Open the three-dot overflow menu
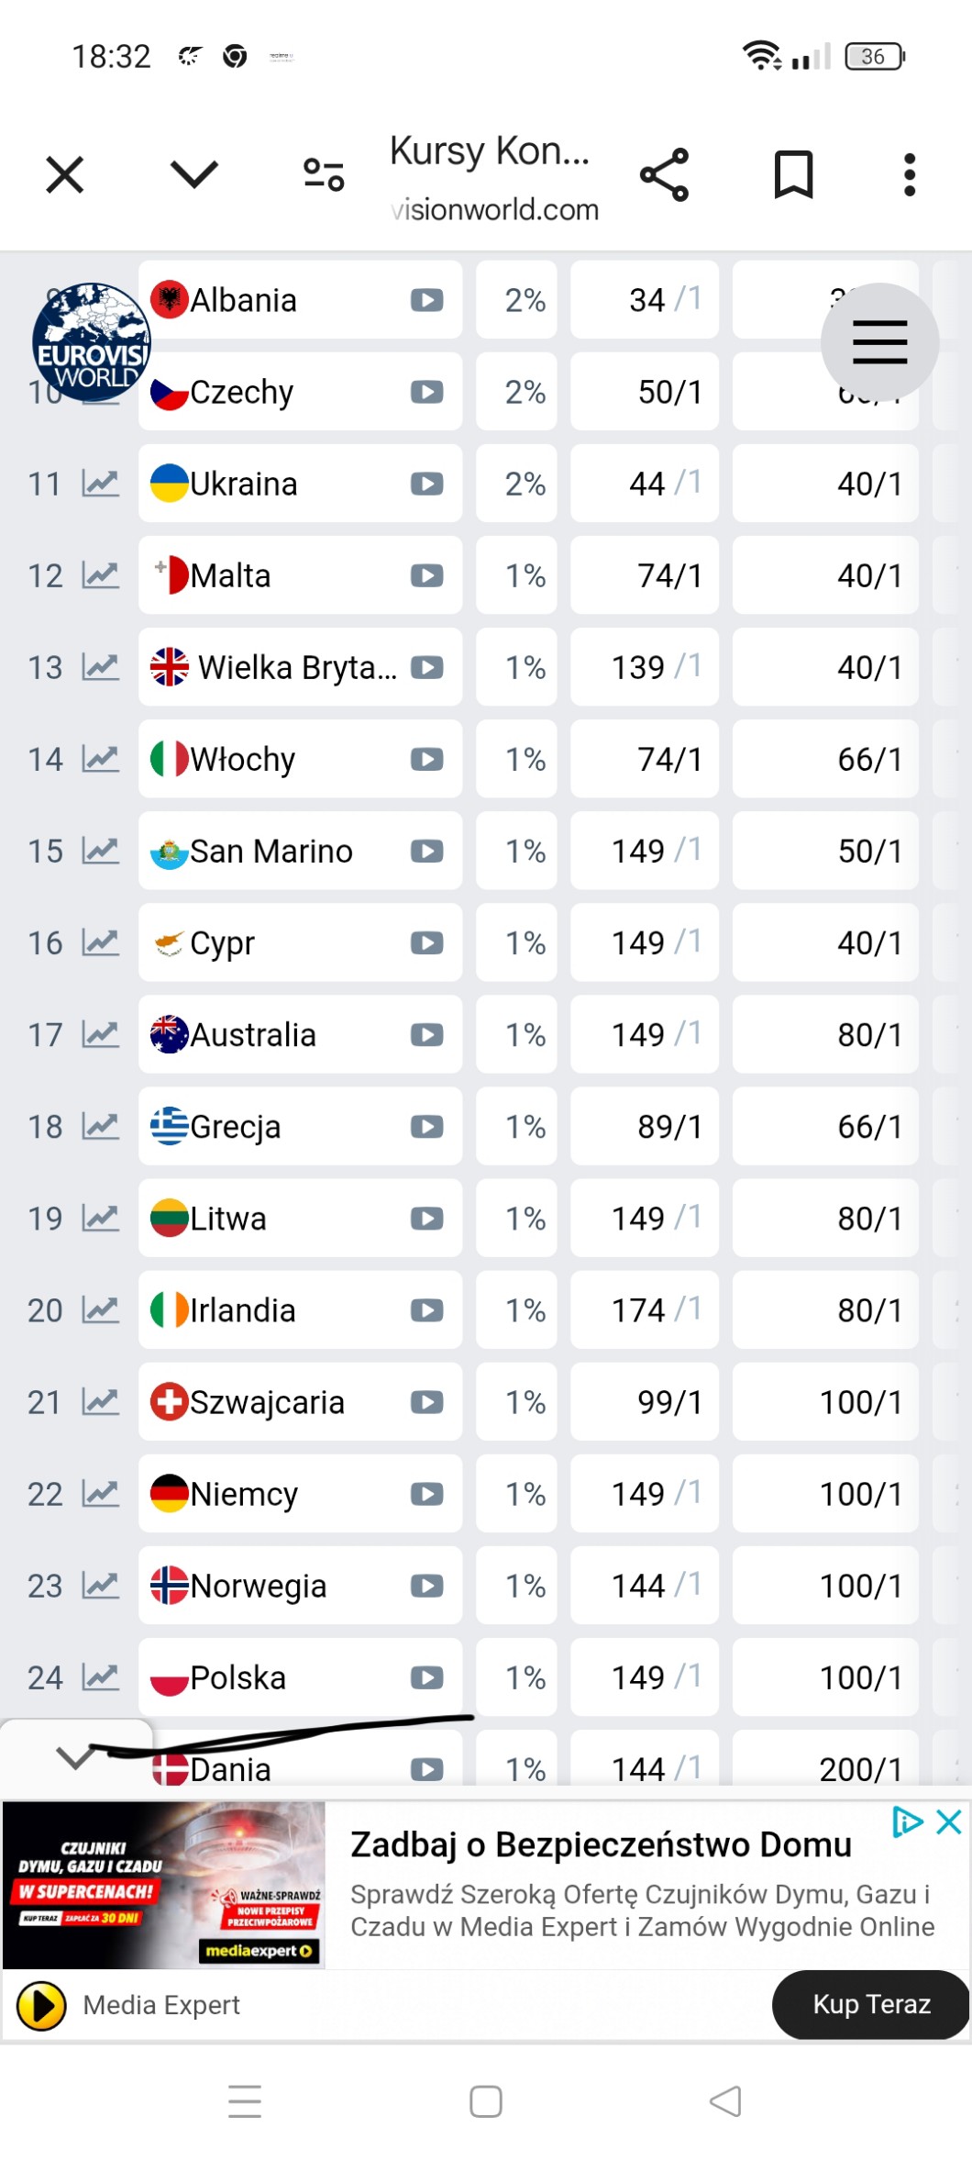The height and width of the screenshot is (2161, 972). click(x=909, y=174)
